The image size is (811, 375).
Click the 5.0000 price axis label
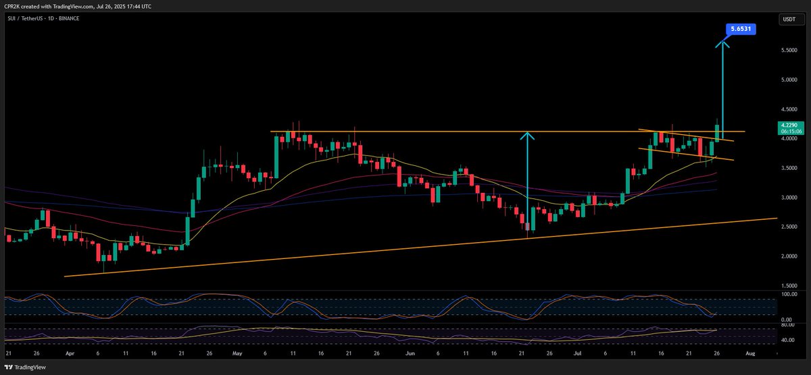(x=789, y=80)
